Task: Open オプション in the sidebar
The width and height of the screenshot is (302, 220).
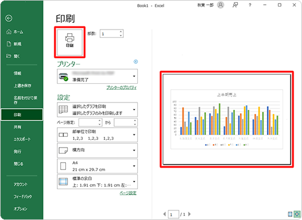Action: coord(22,209)
